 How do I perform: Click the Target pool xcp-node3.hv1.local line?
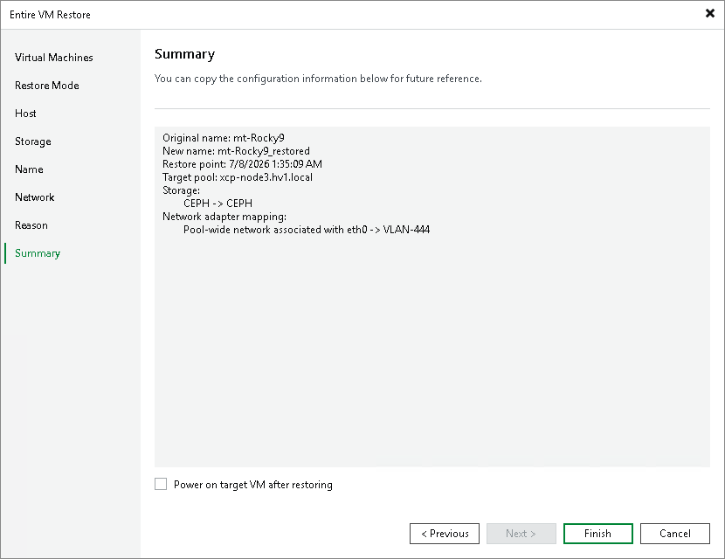(238, 177)
